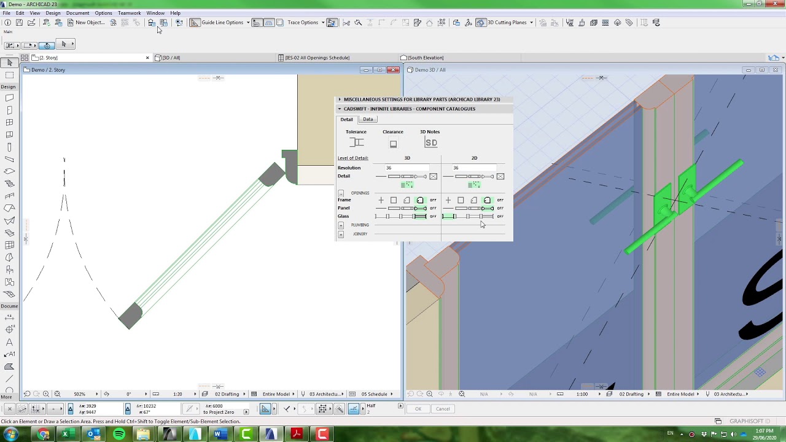Collapse the CADSWIFT Infinite Libraries section
The image size is (786, 442).
pyautogui.click(x=340, y=109)
